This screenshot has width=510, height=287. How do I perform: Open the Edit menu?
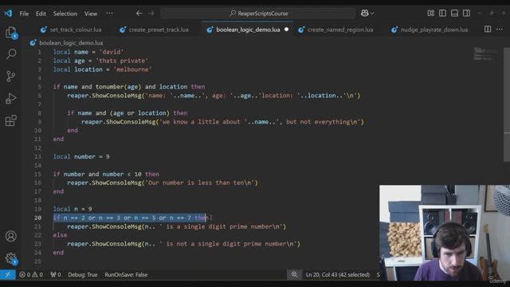(x=41, y=14)
